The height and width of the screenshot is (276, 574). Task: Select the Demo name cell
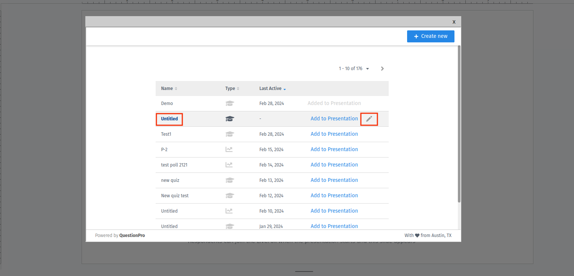tap(167, 103)
